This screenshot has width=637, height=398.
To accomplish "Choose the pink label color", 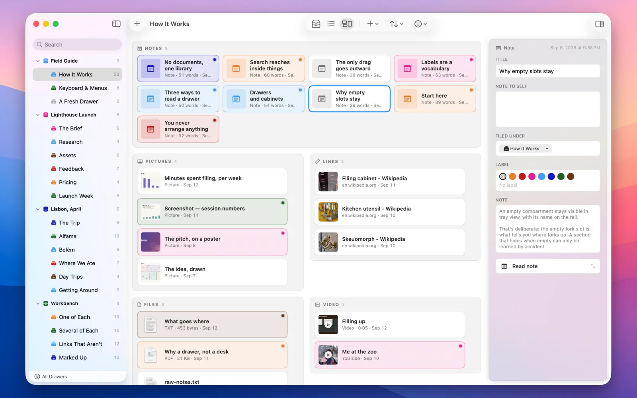I will point(532,176).
